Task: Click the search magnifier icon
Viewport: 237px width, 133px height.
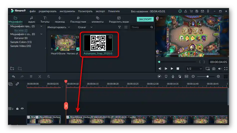Action: pos(152,27)
